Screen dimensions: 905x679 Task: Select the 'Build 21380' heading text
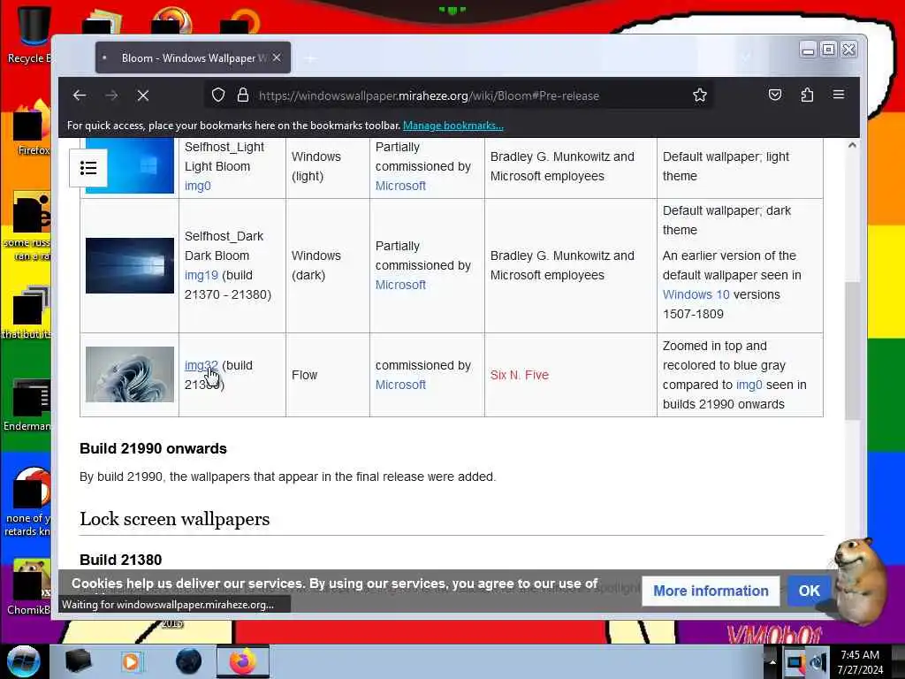(120, 560)
